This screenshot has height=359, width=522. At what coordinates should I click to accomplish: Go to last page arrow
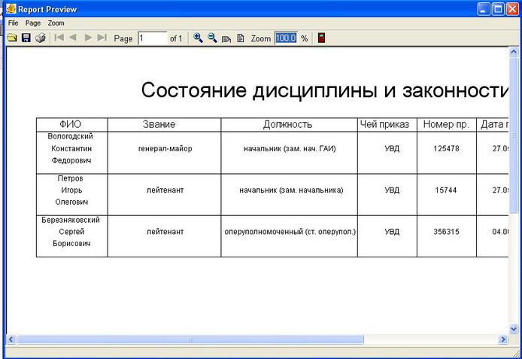click(102, 38)
